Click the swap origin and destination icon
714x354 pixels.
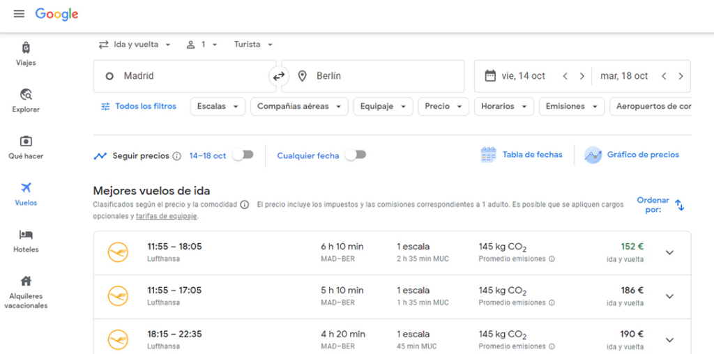279,76
